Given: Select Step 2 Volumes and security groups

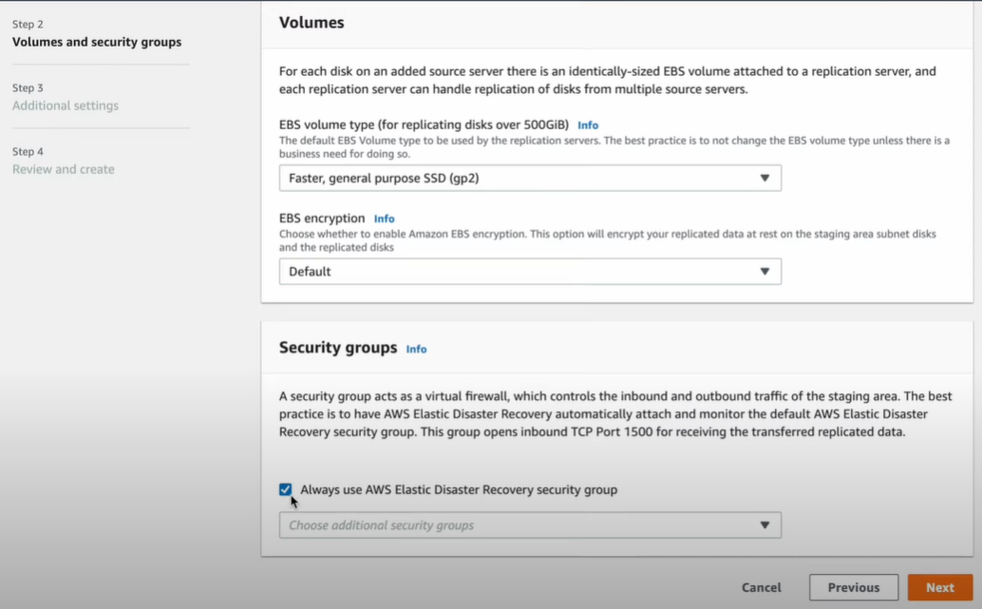Looking at the screenshot, I should tap(97, 42).
